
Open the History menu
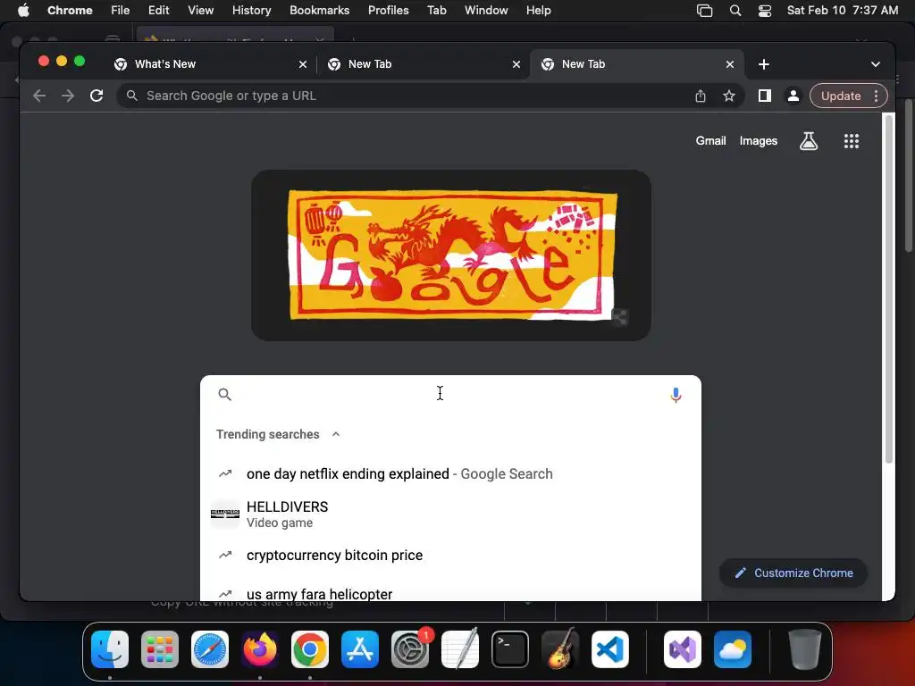pos(251,11)
